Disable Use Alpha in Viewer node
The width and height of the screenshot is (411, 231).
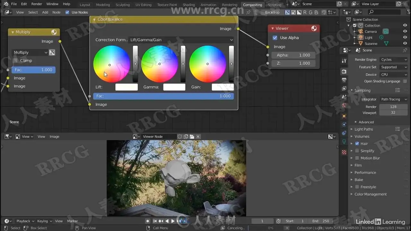tap(275, 38)
